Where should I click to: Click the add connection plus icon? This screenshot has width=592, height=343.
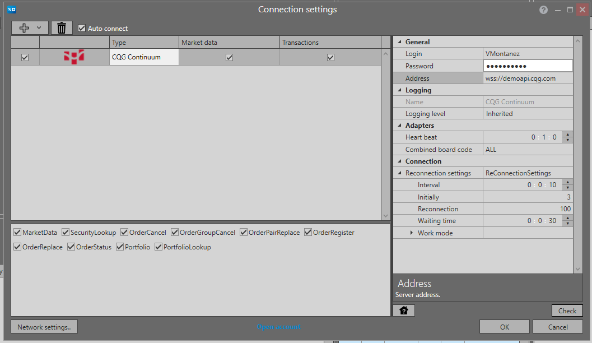[x=24, y=28]
